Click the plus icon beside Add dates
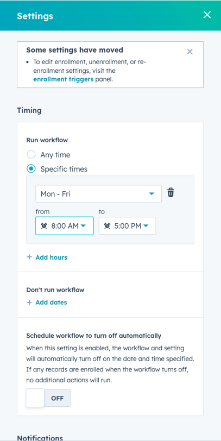This screenshot has width=221, height=441. [29, 303]
